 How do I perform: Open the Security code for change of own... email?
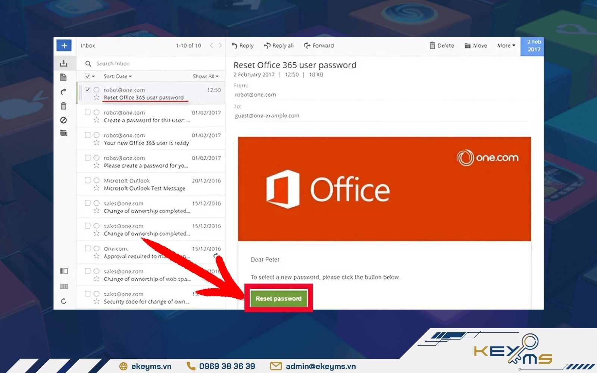tap(151, 298)
